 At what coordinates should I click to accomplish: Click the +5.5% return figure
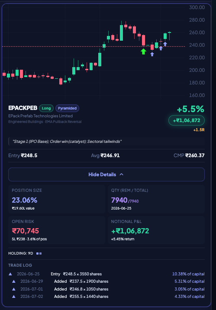coord(190,109)
